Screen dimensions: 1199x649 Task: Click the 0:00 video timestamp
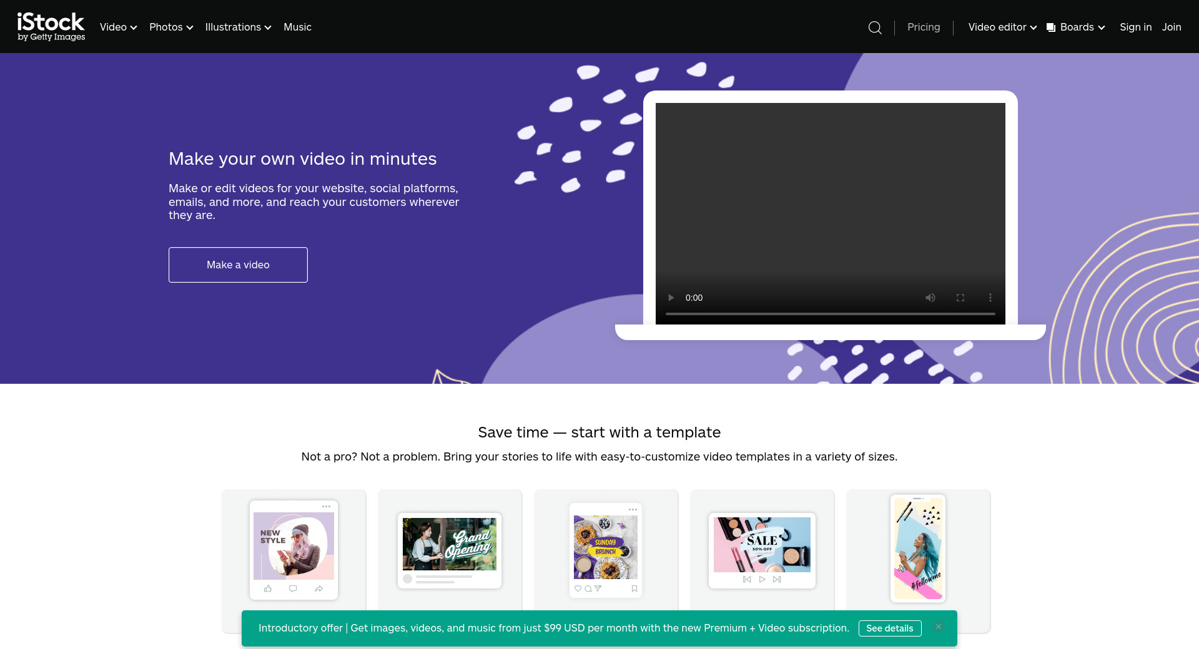click(x=694, y=298)
